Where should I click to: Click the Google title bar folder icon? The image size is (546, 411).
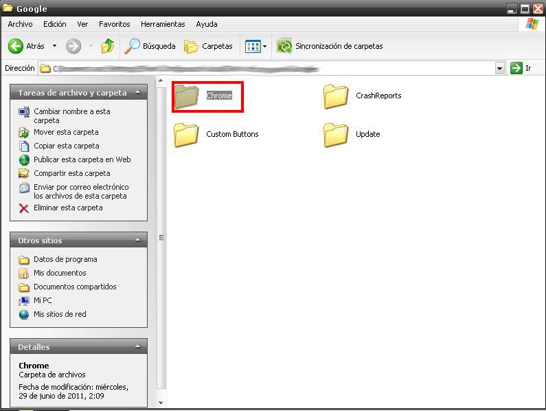point(8,8)
